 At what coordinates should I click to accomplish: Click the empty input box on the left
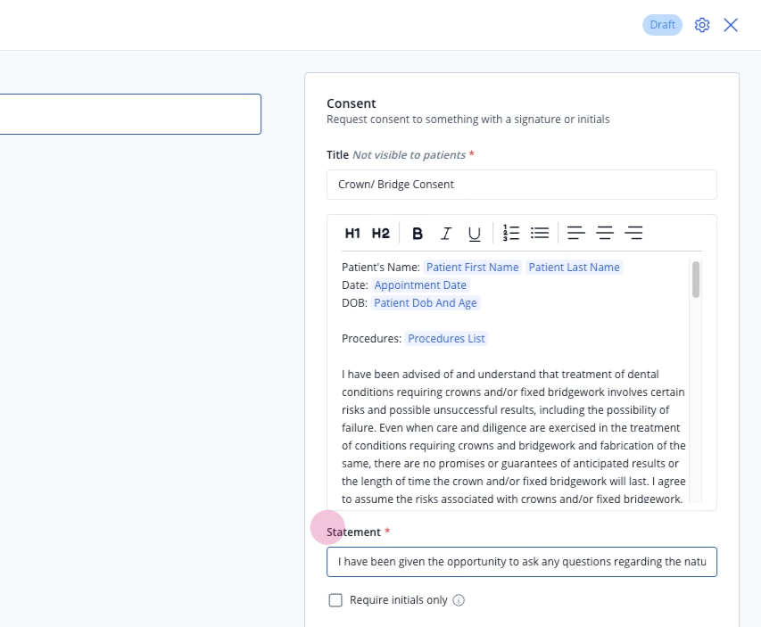click(x=130, y=114)
